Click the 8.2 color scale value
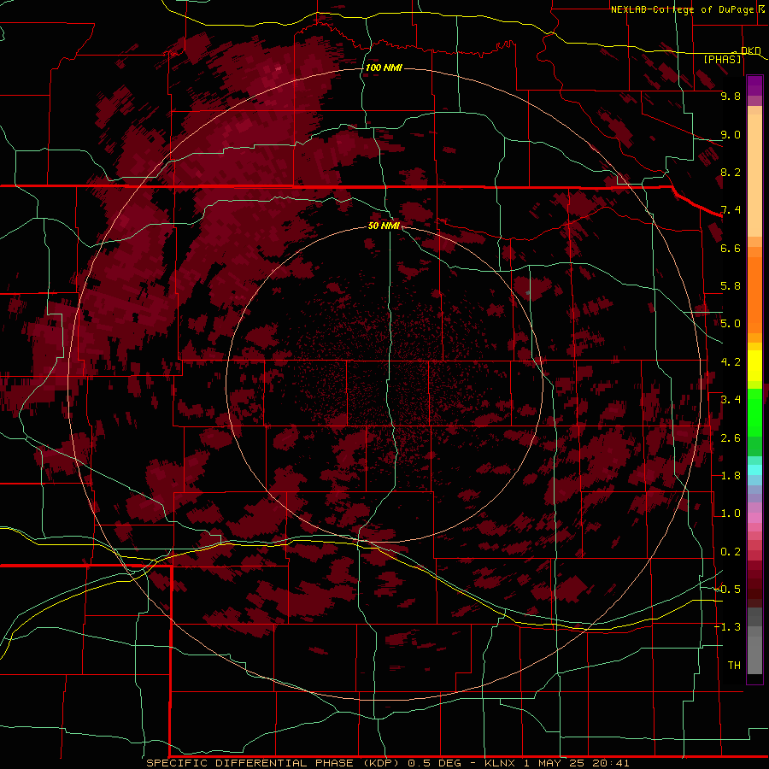The height and width of the screenshot is (769, 769). [x=731, y=172]
